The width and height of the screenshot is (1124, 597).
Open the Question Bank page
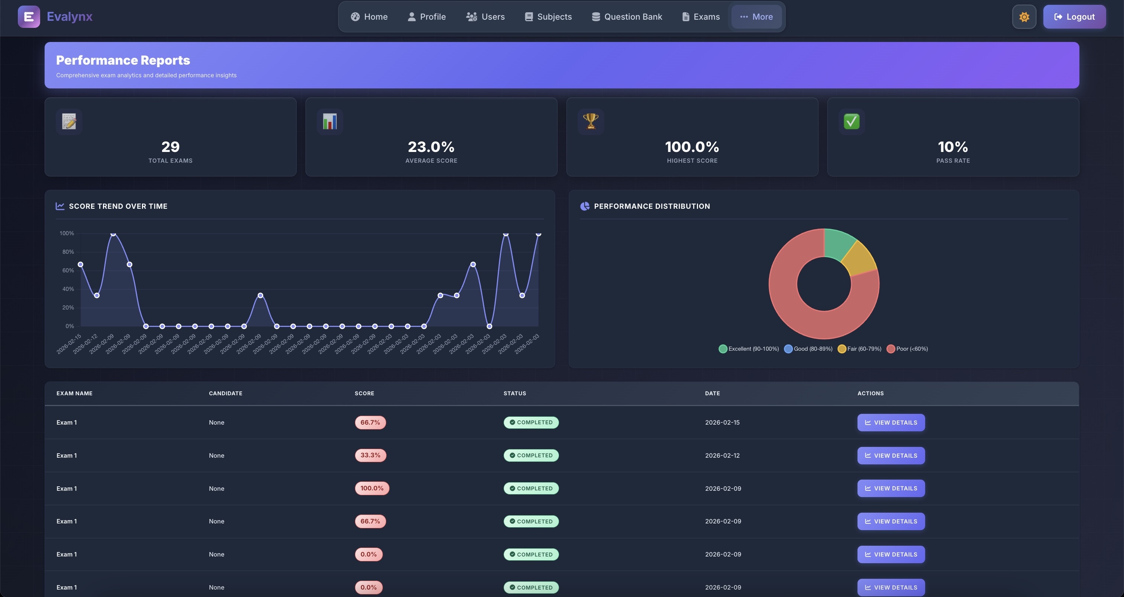(627, 17)
